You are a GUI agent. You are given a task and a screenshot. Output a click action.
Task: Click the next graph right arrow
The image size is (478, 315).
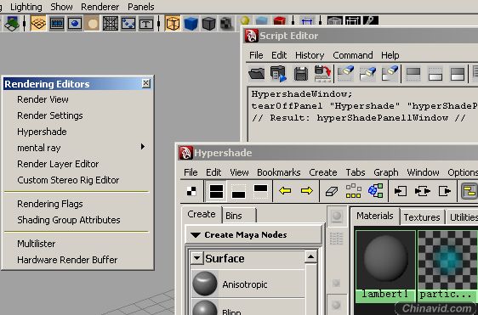tap(307, 191)
